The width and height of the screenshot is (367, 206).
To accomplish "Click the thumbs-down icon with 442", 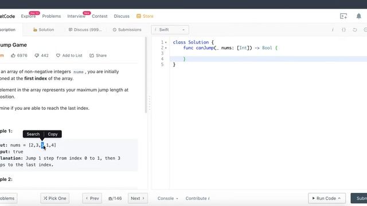I will [x=37, y=56].
